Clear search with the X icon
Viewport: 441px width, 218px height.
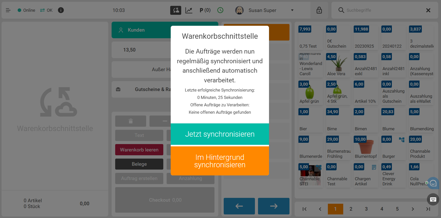coord(428,10)
